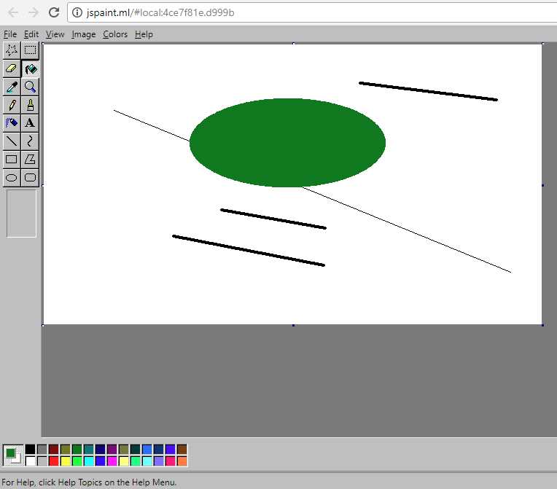Choose the straight Line tool

tap(12, 141)
